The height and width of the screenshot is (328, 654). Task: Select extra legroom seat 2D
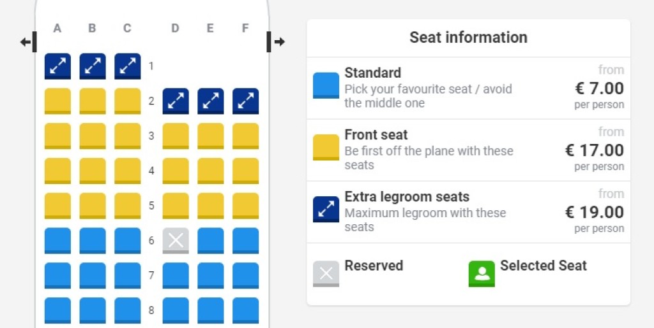[x=176, y=101]
